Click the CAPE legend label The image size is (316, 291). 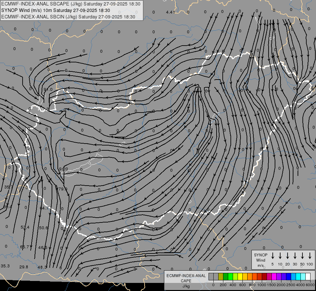tap(186, 281)
